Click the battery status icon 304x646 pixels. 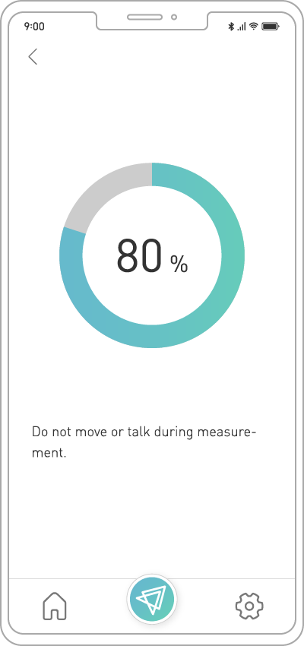[x=271, y=27]
